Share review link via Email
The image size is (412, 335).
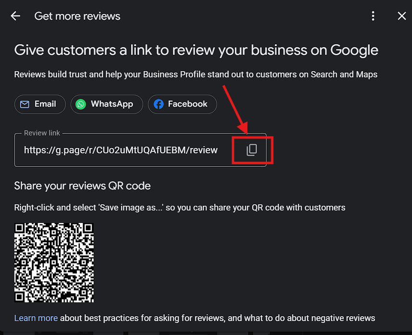click(40, 104)
